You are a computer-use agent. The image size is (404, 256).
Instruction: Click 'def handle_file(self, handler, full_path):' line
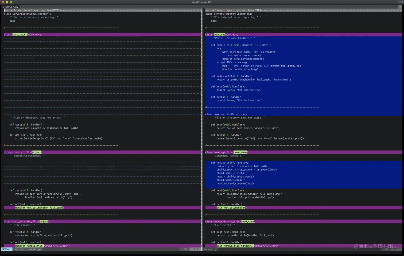pos(241,45)
